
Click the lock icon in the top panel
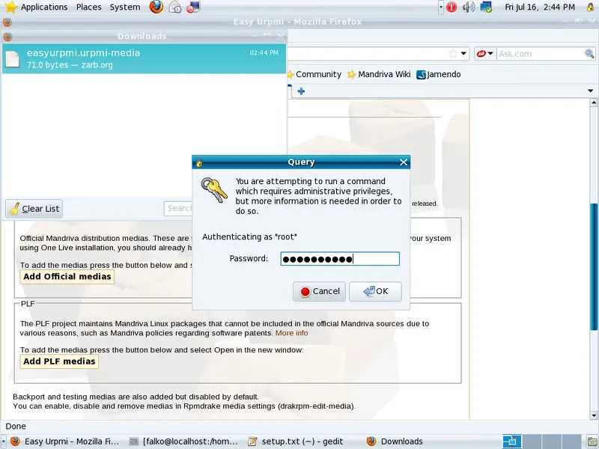591,7
